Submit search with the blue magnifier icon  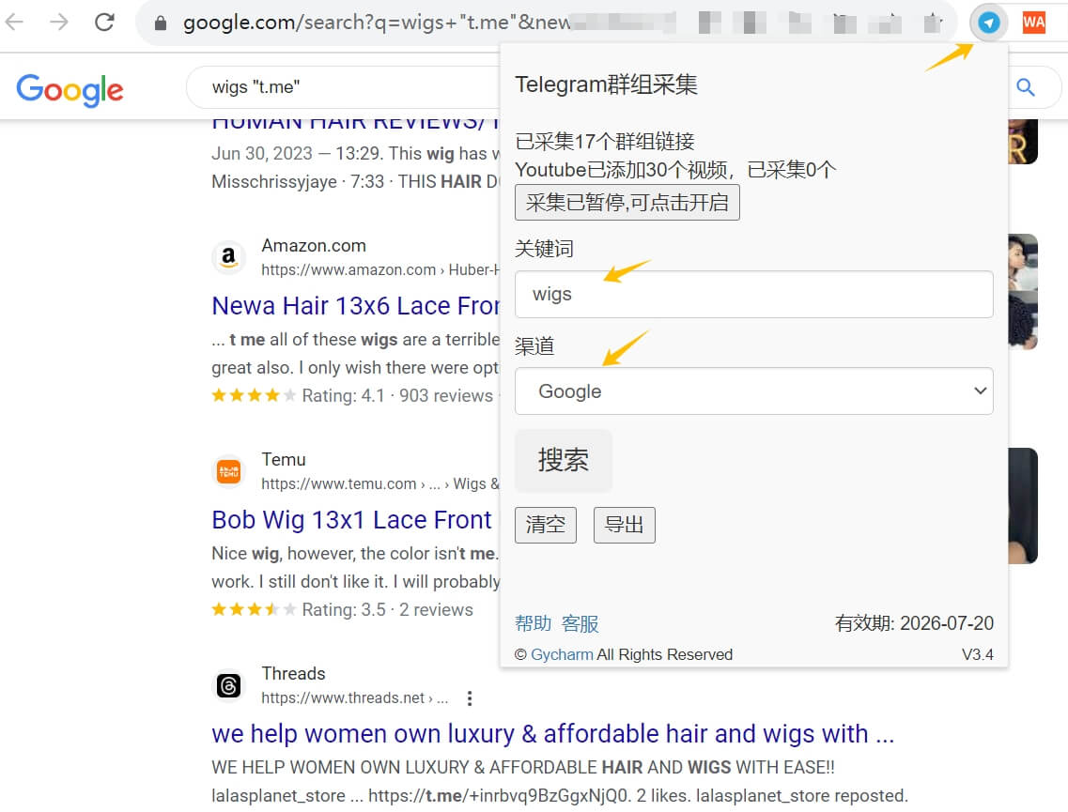1025,87
